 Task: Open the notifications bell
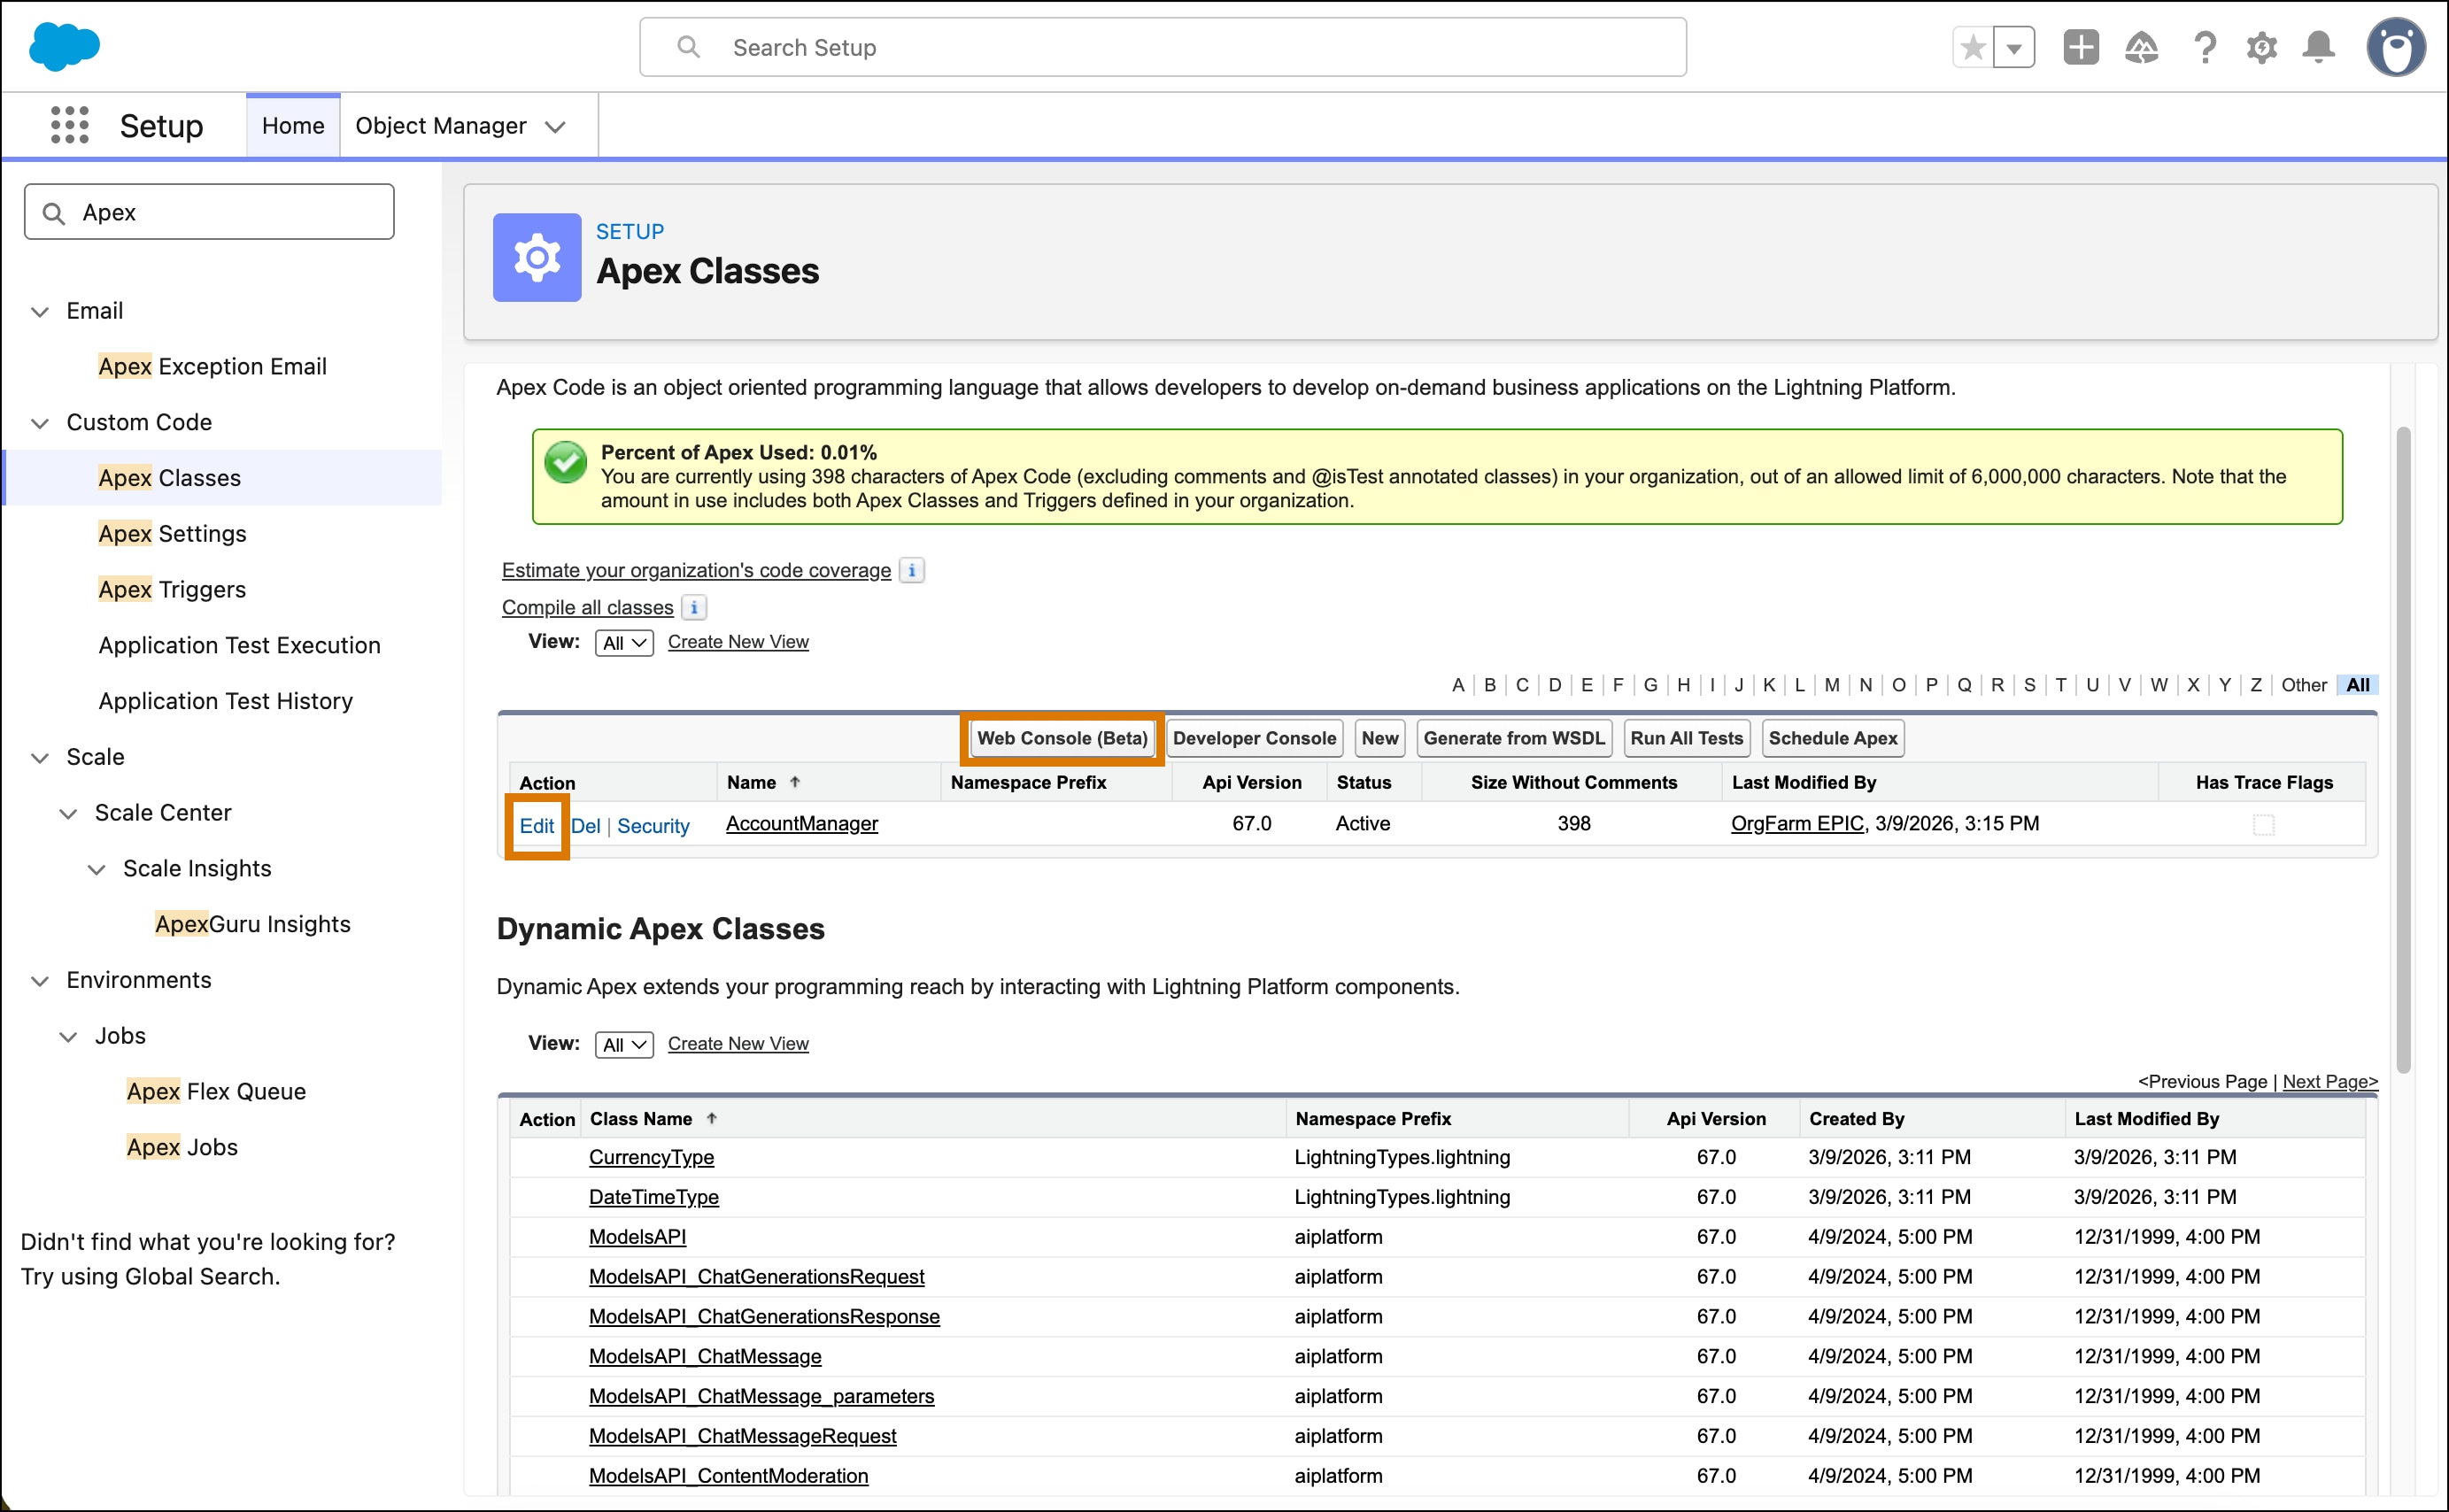pyautogui.click(x=2318, y=47)
